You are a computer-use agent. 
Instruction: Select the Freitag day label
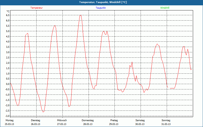click(x=114, y=120)
